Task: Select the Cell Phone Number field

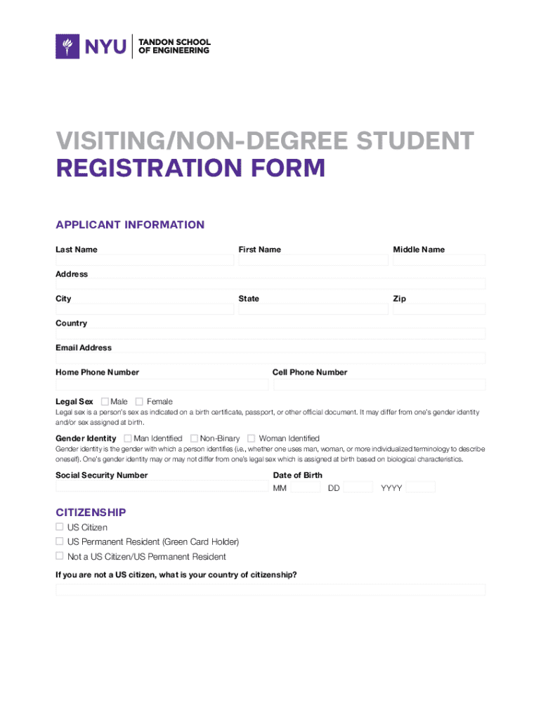Action: click(x=379, y=385)
